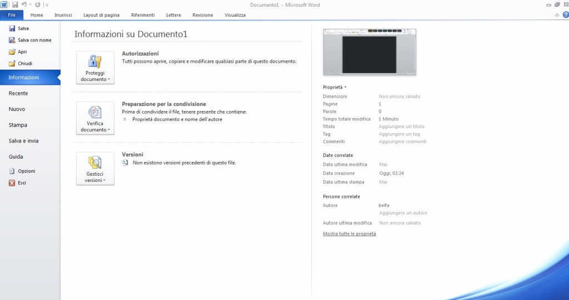The image size is (569, 300).
Task: Click Aggiungere commenti field
Action: (x=402, y=141)
